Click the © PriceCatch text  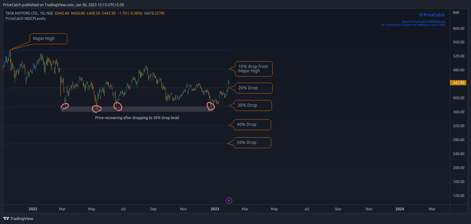tap(432, 15)
